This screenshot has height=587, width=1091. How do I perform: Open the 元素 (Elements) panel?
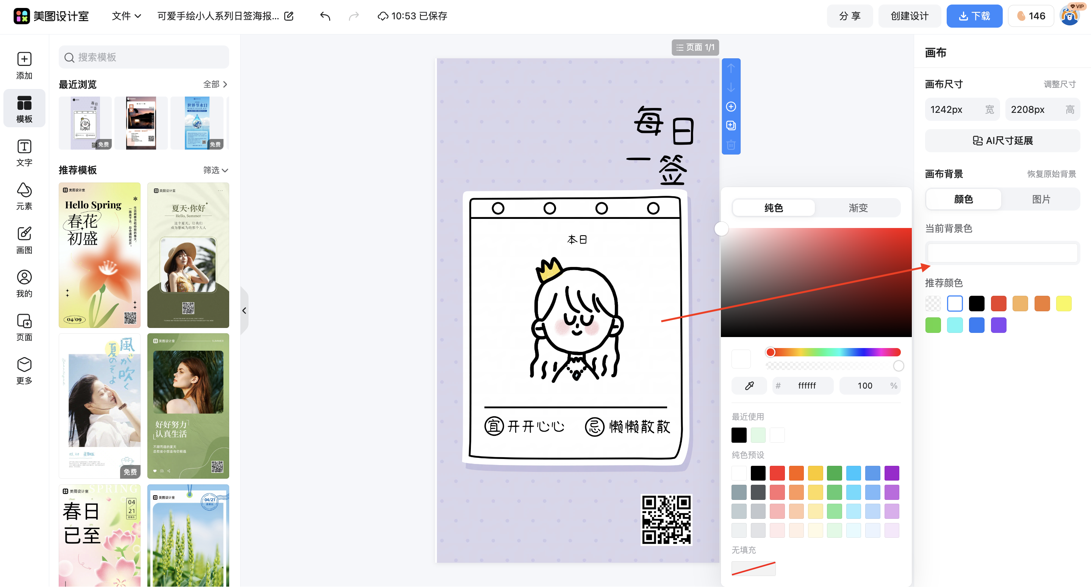coord(24,196)
